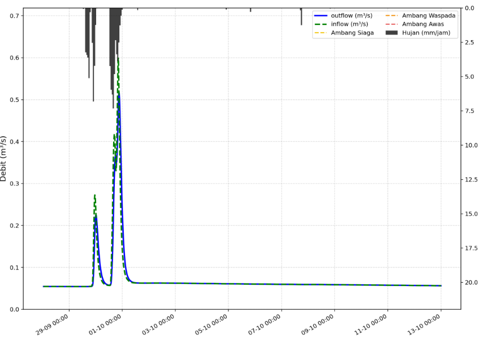Screen dimensions: 479x342
Task: Click the green dashed inflow swatch in legend
Action: [321, 24]
